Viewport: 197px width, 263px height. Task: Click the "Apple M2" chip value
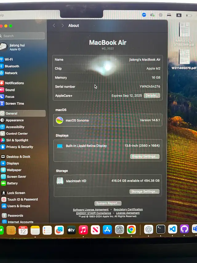[x=153, y=68]
